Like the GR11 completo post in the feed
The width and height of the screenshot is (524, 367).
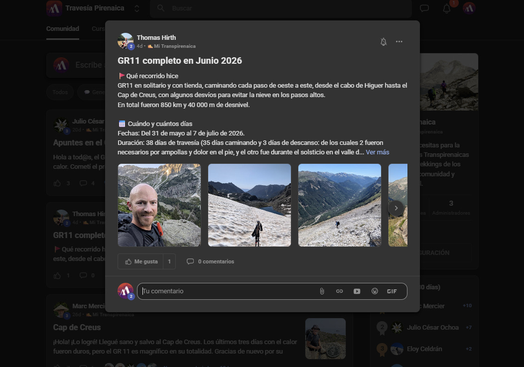click(x=57, y=275)
